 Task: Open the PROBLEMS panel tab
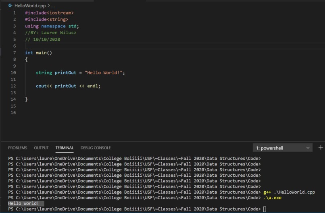[18, 148]
